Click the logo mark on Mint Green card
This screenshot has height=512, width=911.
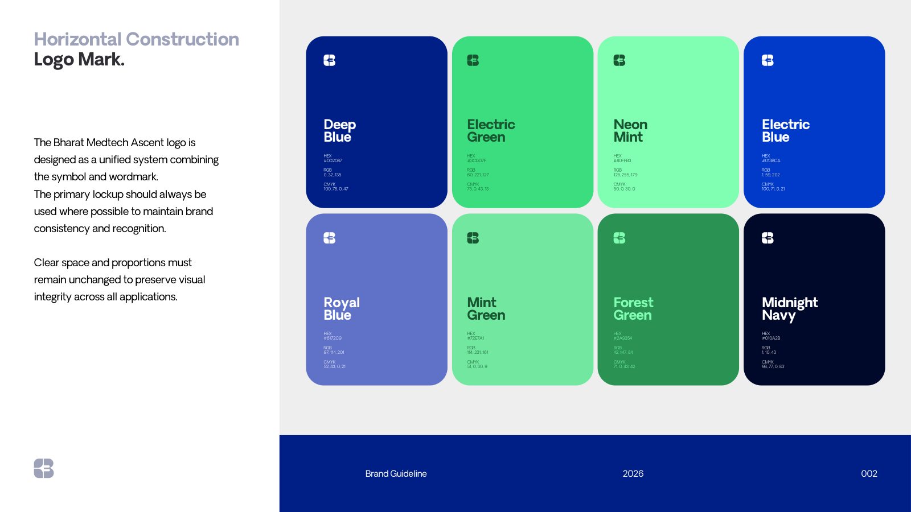[x=473, y=238]
